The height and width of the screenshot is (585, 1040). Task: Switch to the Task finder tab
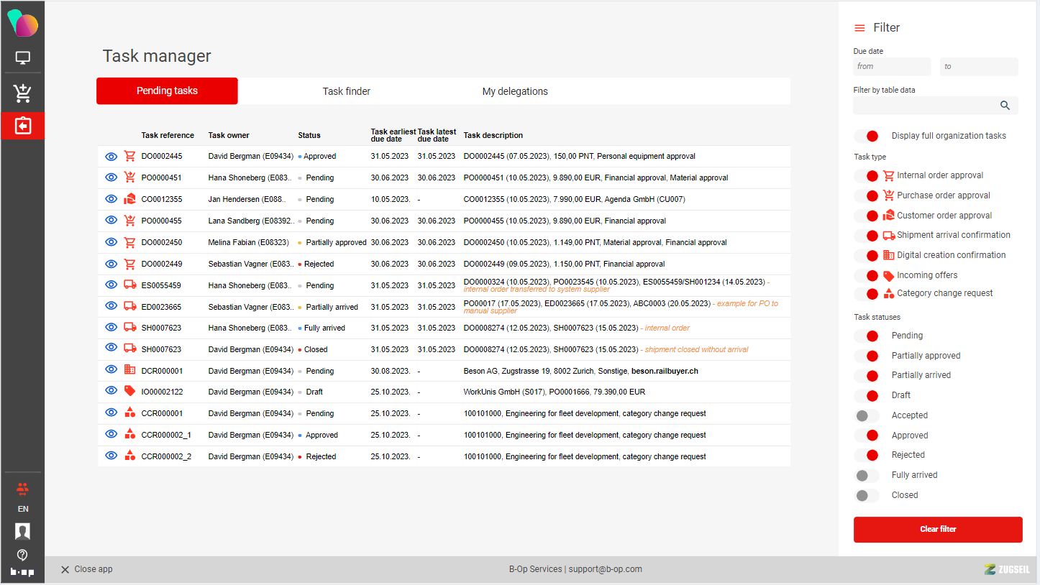click(x=346, y=91)
